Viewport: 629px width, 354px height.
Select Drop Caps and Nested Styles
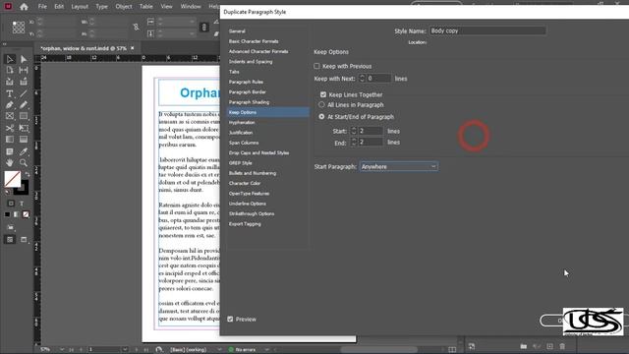click(x=258, y=153)
